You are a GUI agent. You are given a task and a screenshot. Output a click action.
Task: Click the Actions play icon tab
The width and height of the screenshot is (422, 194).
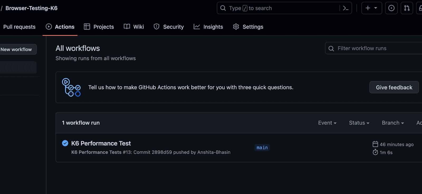pos(49,27)
